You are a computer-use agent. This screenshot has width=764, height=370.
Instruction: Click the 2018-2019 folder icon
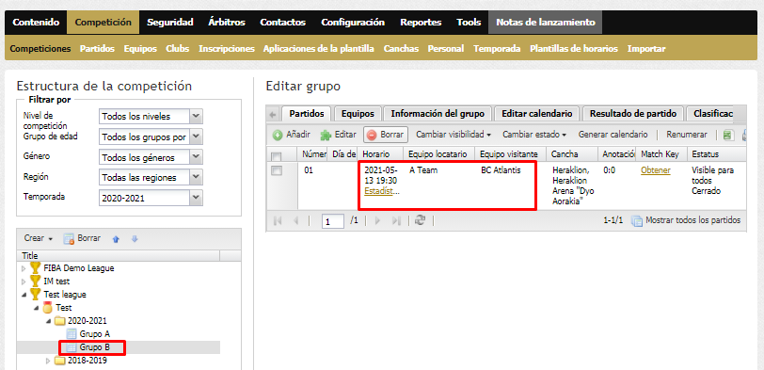[59, 361]
